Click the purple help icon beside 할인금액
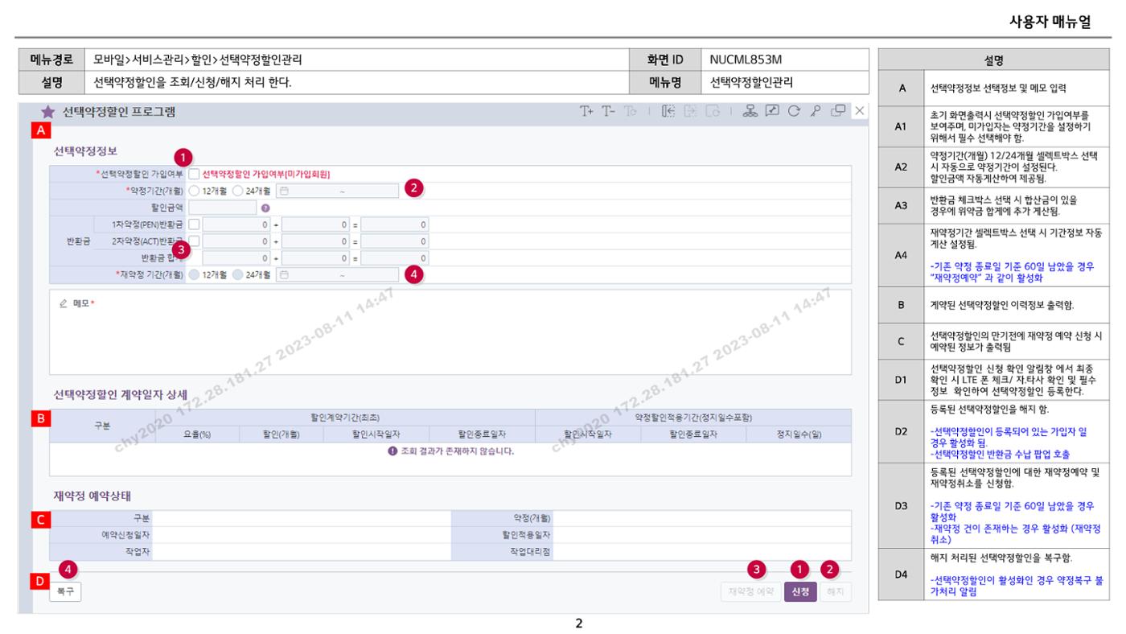Image resolution: width=1126 pixels, height=634 pixels. coord(265,208)
